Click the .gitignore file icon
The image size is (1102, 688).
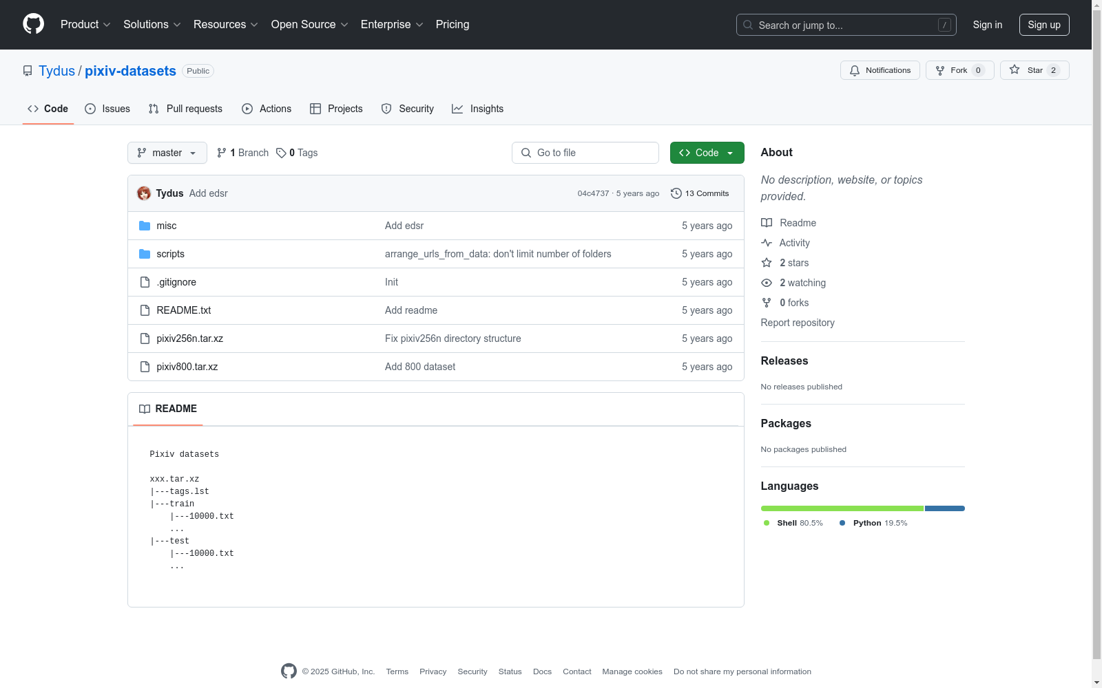[x=145, y=282]
